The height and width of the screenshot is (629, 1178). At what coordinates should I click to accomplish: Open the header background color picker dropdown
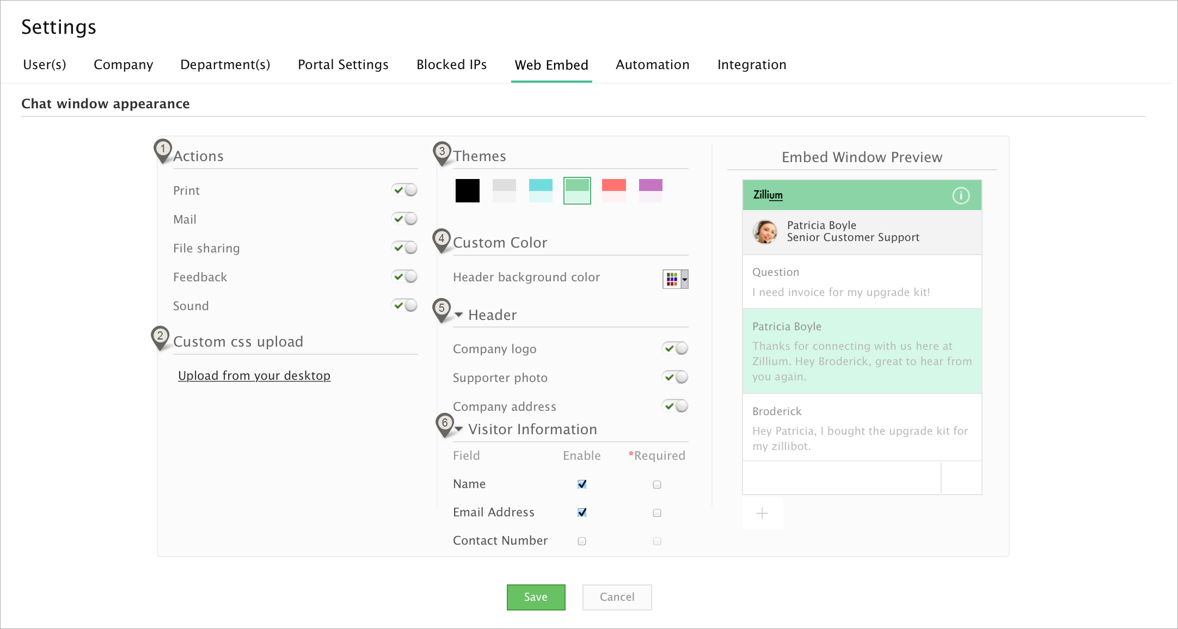676,279
